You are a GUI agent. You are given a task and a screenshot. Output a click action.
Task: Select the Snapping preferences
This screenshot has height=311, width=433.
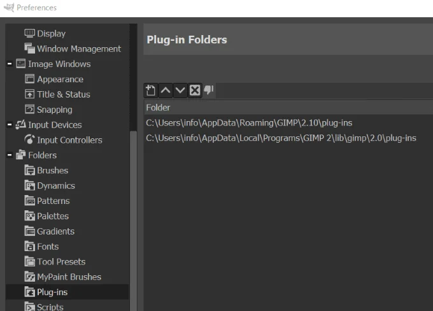click(x=55, y=110)
